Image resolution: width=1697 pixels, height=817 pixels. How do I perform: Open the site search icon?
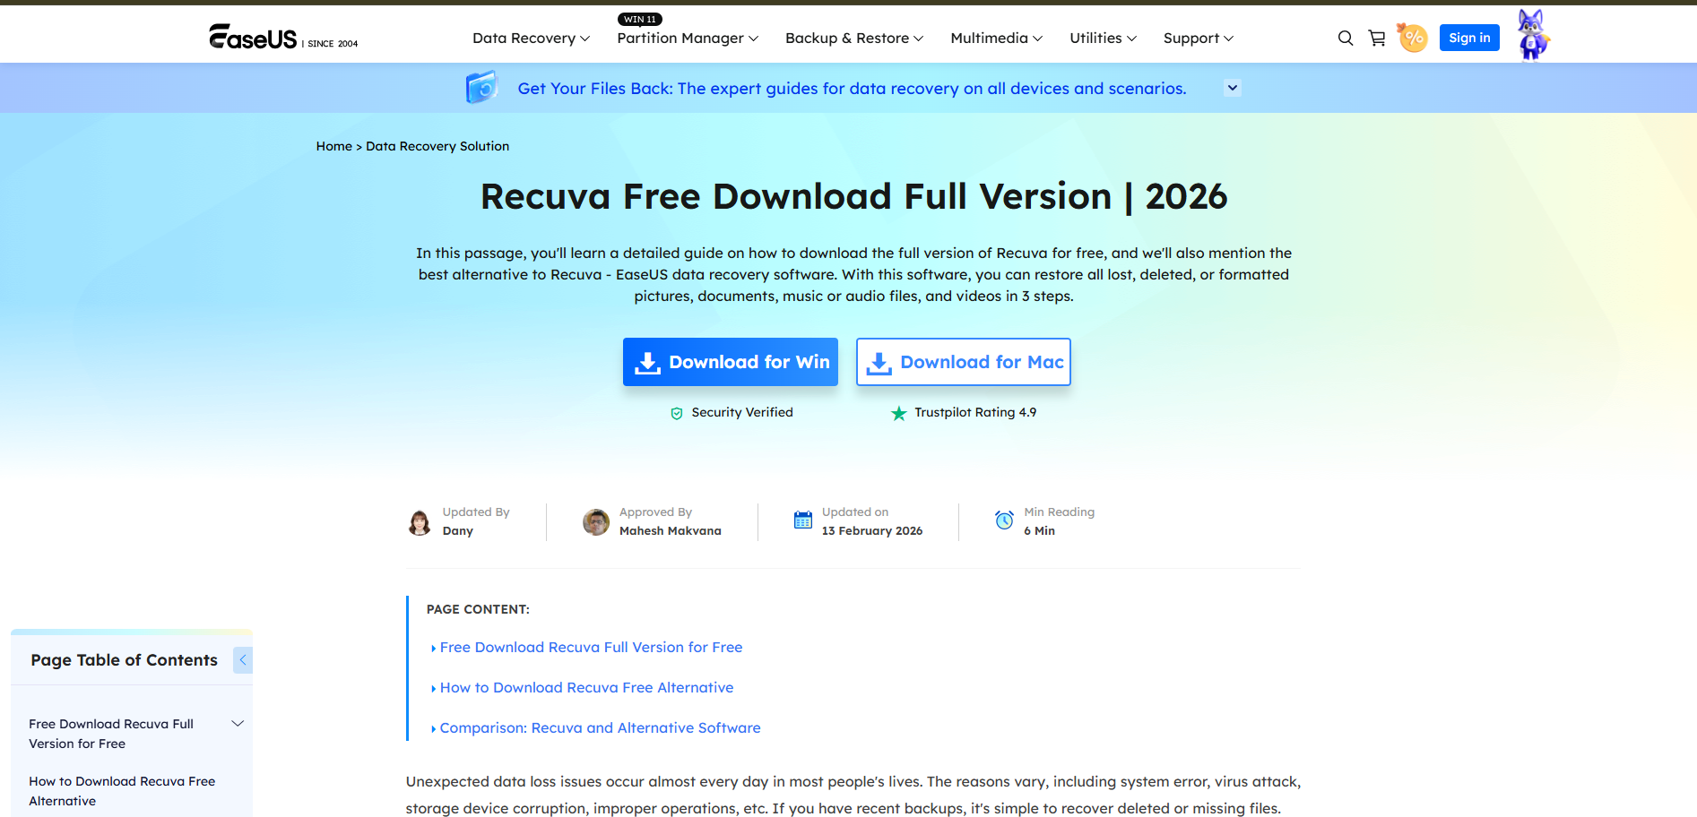pos(1346,38)
